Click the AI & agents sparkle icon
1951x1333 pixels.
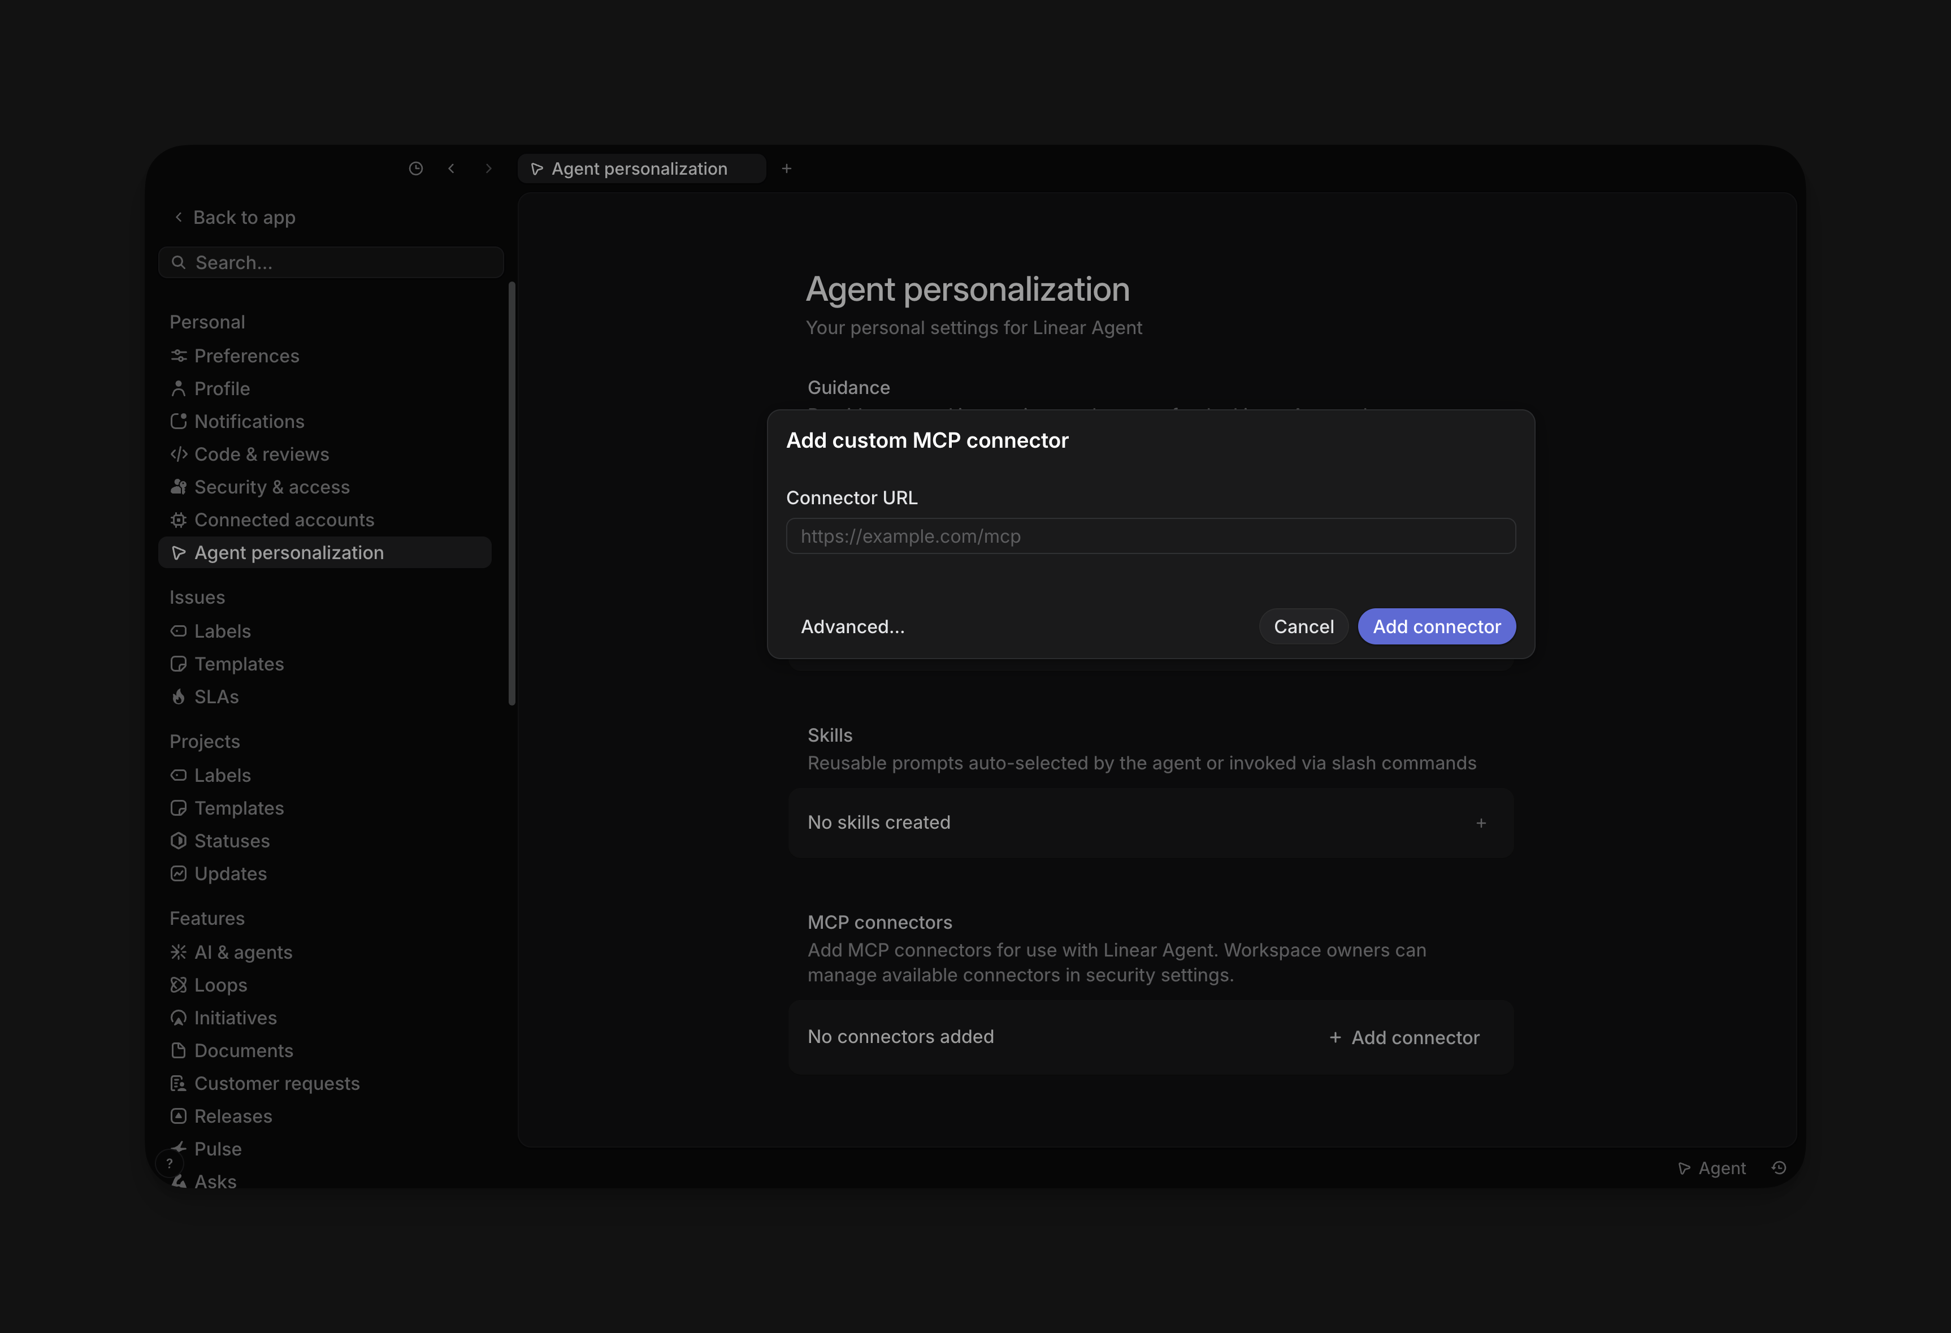[x=178, y=953]
